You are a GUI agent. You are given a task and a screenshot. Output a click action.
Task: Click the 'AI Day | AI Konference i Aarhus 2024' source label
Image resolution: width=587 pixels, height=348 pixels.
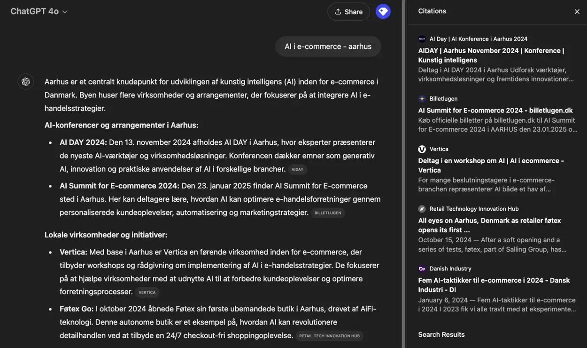[x=478, y=39]
